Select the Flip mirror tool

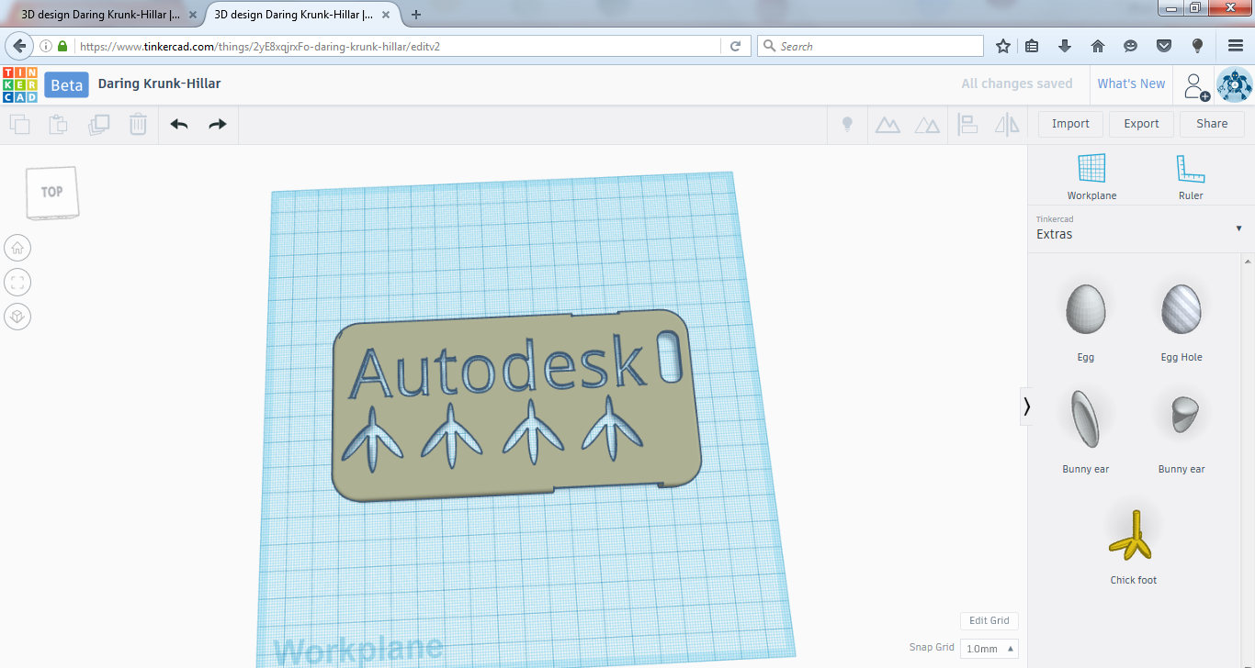[x=1008, y=125]
